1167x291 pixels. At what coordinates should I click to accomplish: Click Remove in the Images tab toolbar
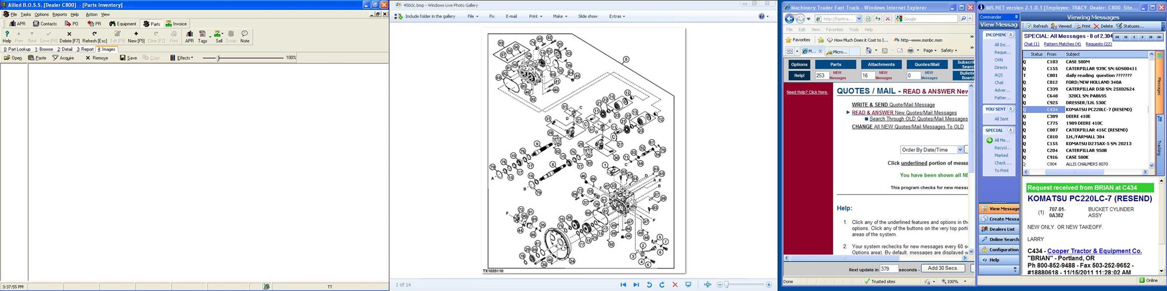click(x=97, y=58)
